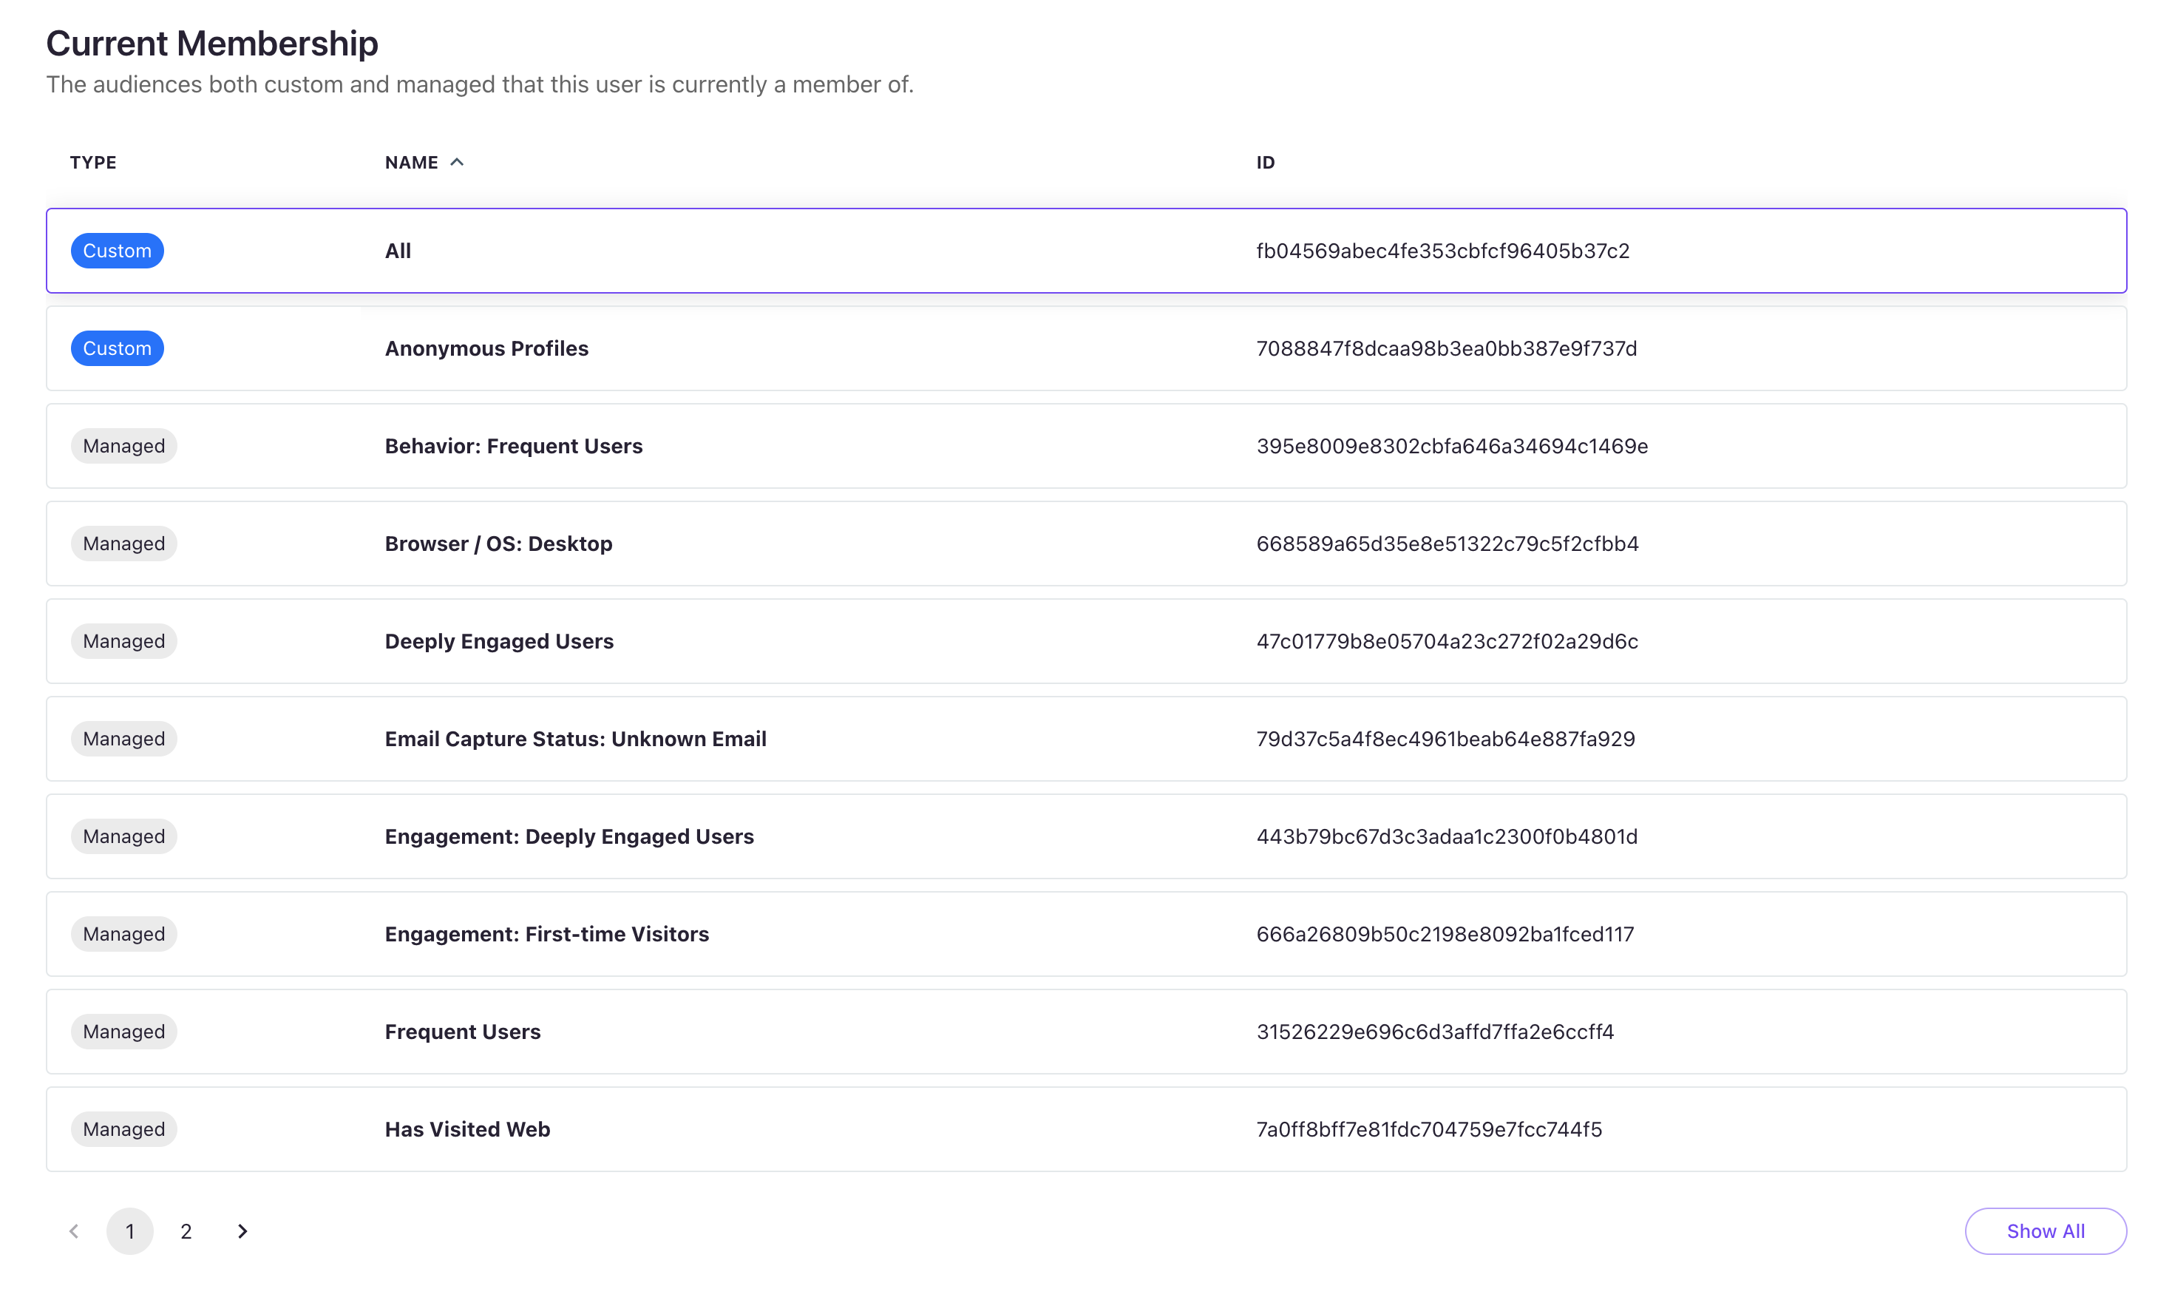2172x1303 pixels.
Task: Click ID 668589a65d35e8e51322c79c5f2cfbb4
Action: 1447,544
